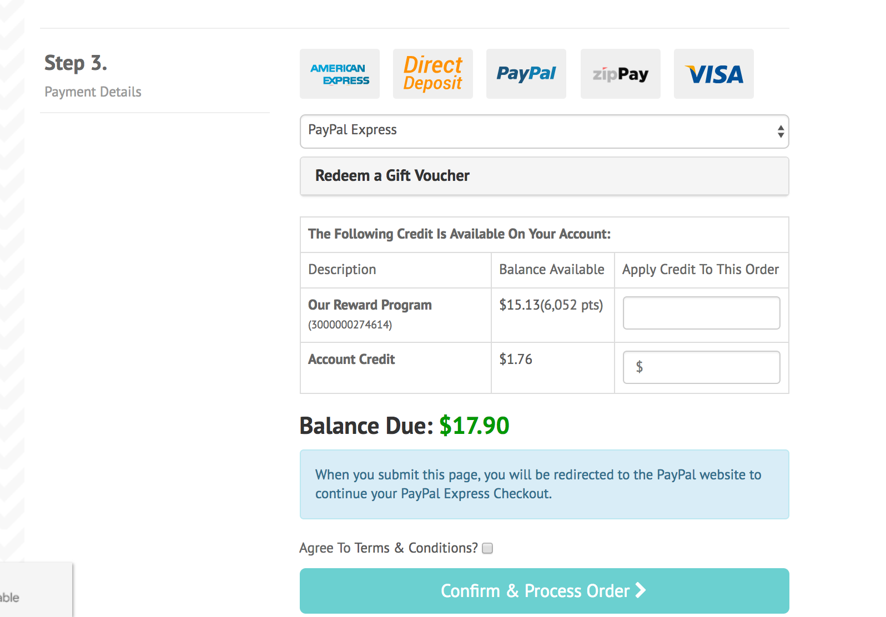This screenshot has width=886, height=617.
Task: Click the Step 3. heading
Action: (x=75, y=63)
